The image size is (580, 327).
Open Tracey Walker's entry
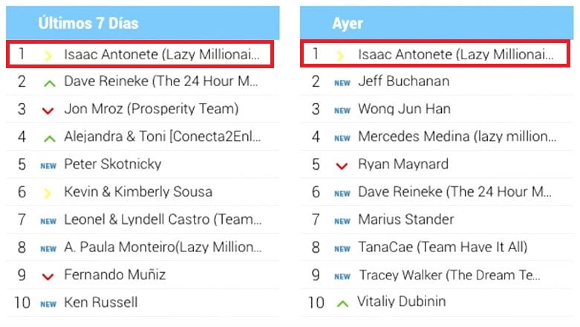(x=449, y=275)
